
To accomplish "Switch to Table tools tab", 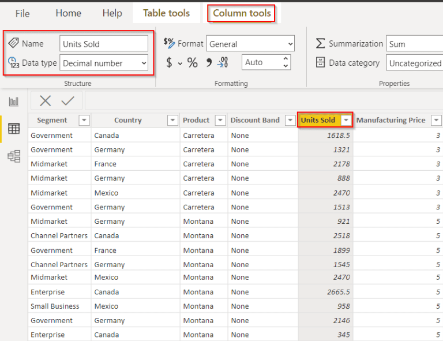I will click(166, 13).
